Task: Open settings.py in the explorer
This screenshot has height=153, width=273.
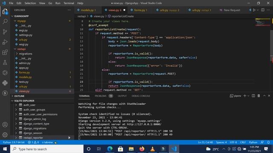Action: click(x=26, y=35)
